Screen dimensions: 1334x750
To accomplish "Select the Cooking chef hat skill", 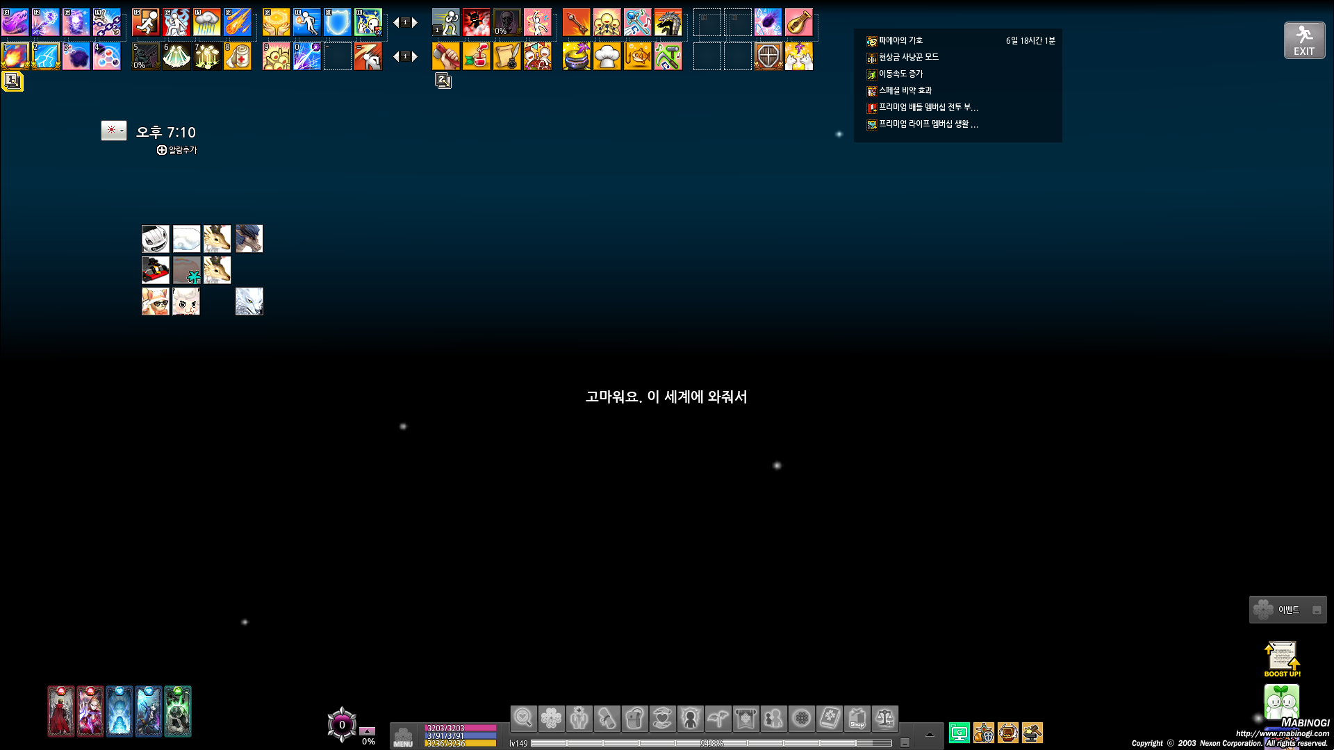I will pyautogui.click(x=607, y=56).
